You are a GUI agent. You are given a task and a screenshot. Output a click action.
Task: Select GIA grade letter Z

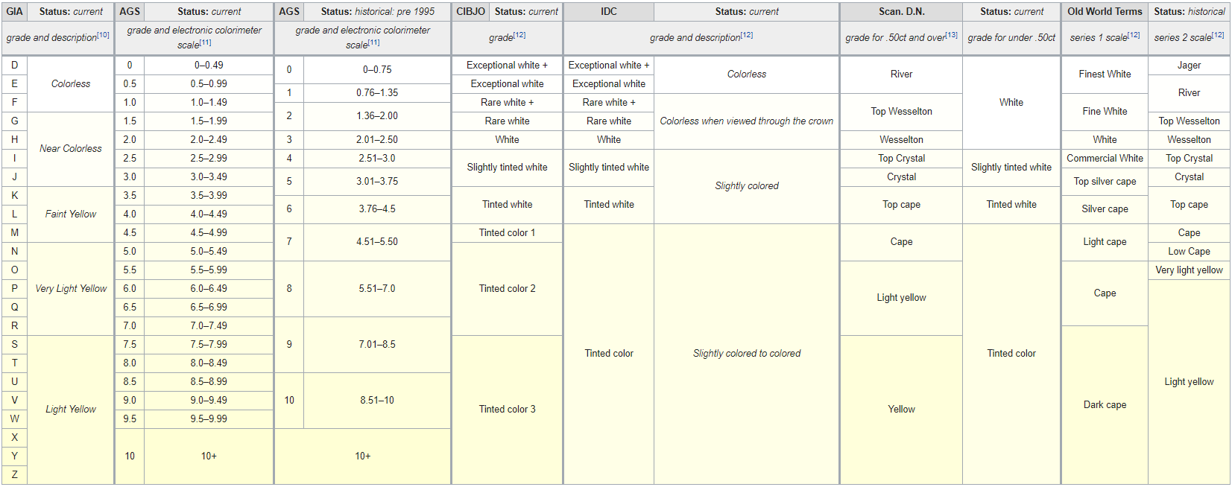[14, 475]
